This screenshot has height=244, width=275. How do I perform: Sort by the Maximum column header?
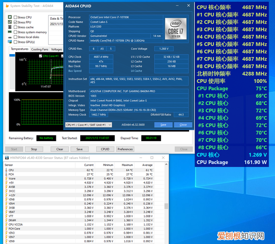124,165
